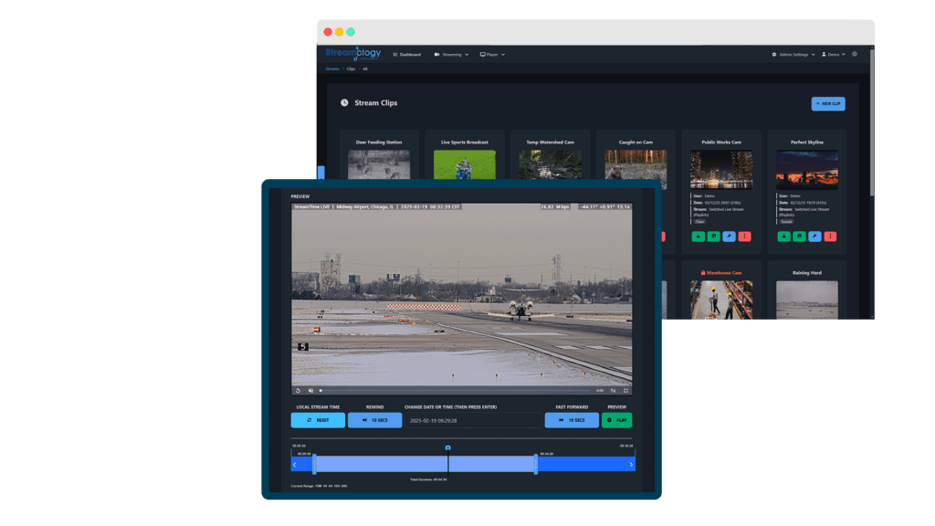Open red more-options menu on Public Works Cam
This screenshot has width=935, height=526.
tap(744, 237)
